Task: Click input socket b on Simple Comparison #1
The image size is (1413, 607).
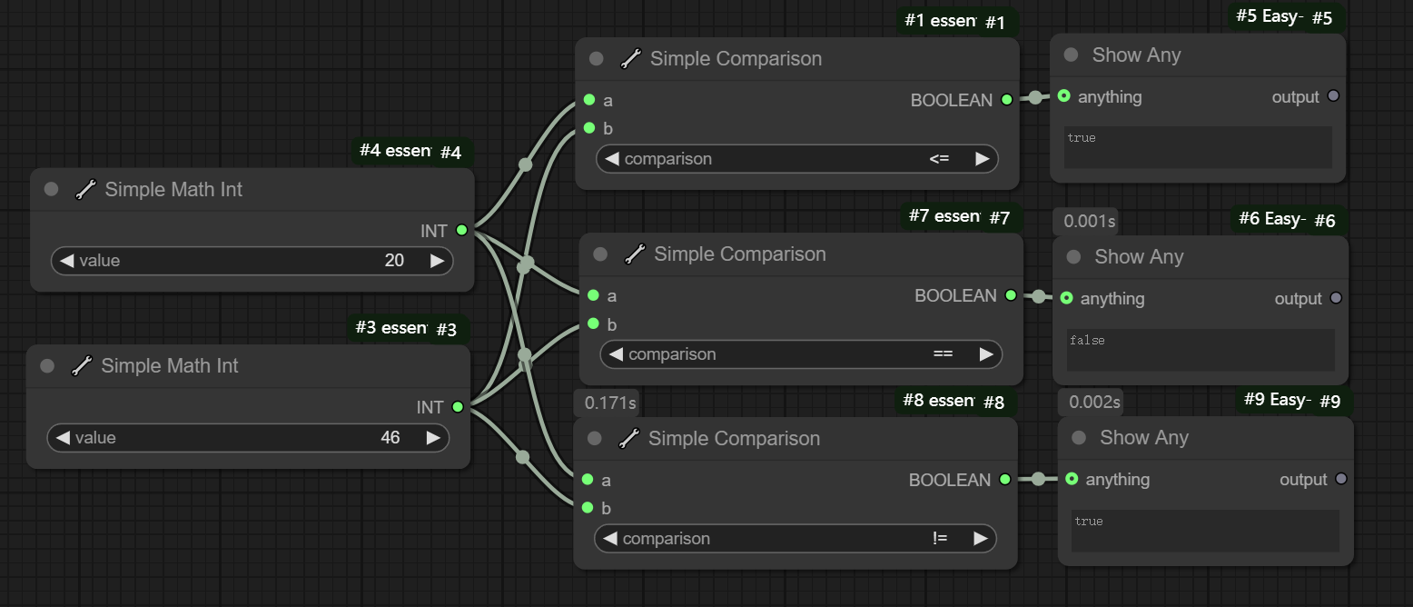Action: (590, 128)
